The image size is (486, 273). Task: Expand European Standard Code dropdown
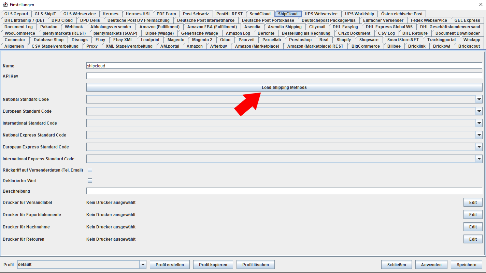pyautogui.click(x=479, y=111)
